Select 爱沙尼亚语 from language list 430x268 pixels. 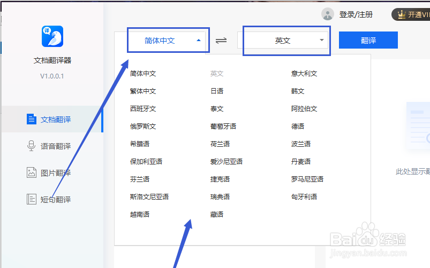pyautogui.click(x=227, y=162)
